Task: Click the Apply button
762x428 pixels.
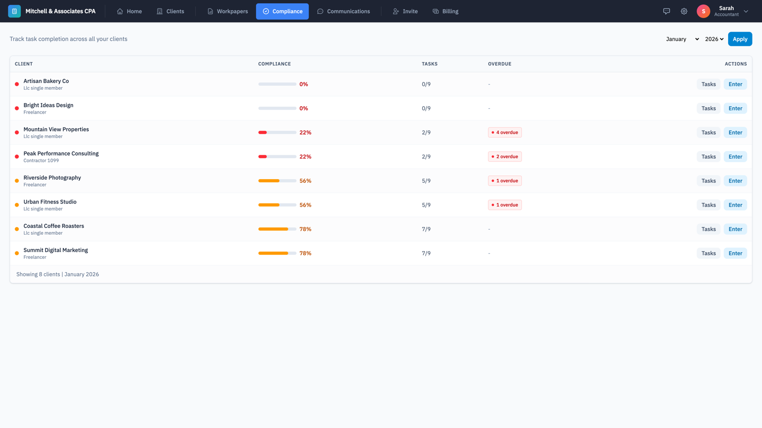Action: (740, 39)
